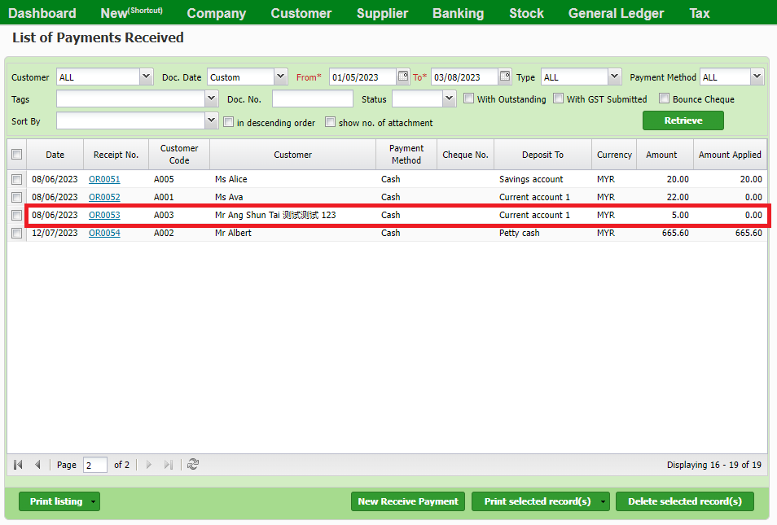Click the Retrieve button
This screenshot has width=777, height=525.
pos(683,120)
